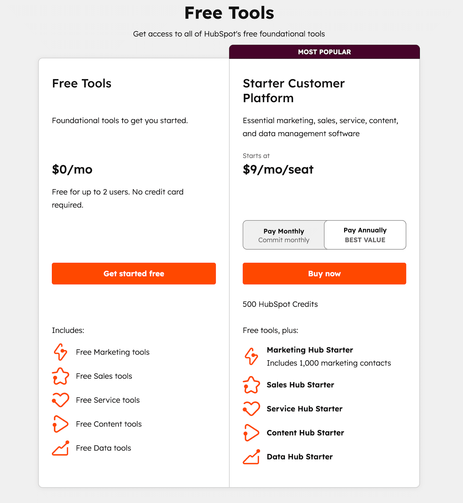Click the MOST POPULAR banner
The image size is (463, 503).
tap(324, 52)
